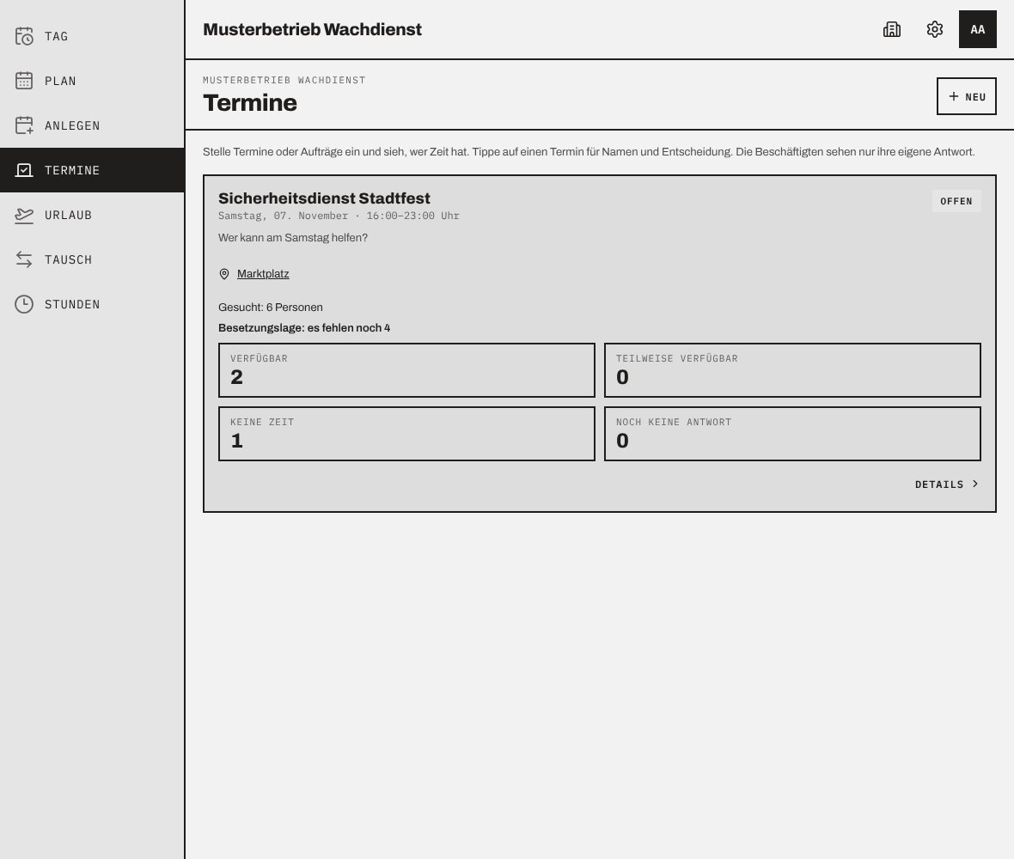The image size is (1014, 859).
Task: Open the AA user avatar menu
Action: 978,29
